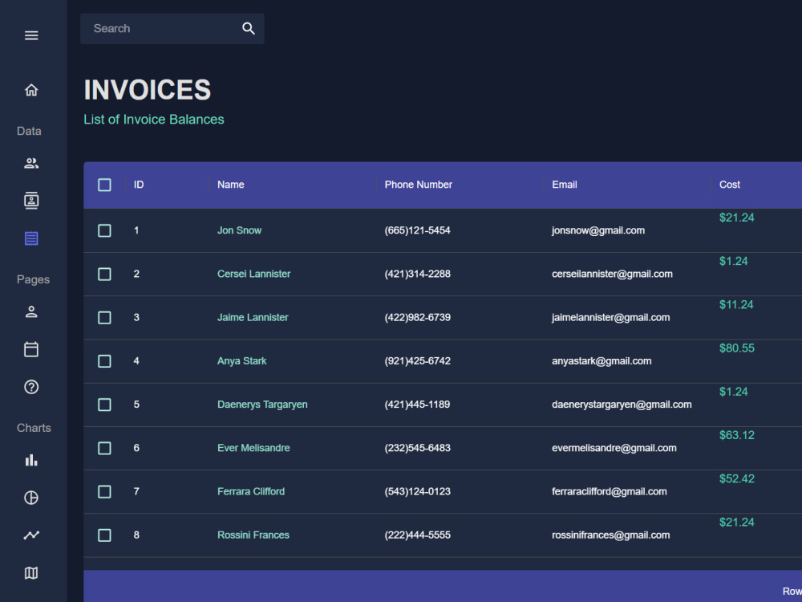This screenshot has height=602, width=802.
Task: Click phone number (222)444-5555
Action: pyautogui.click(x=417, y=535)
